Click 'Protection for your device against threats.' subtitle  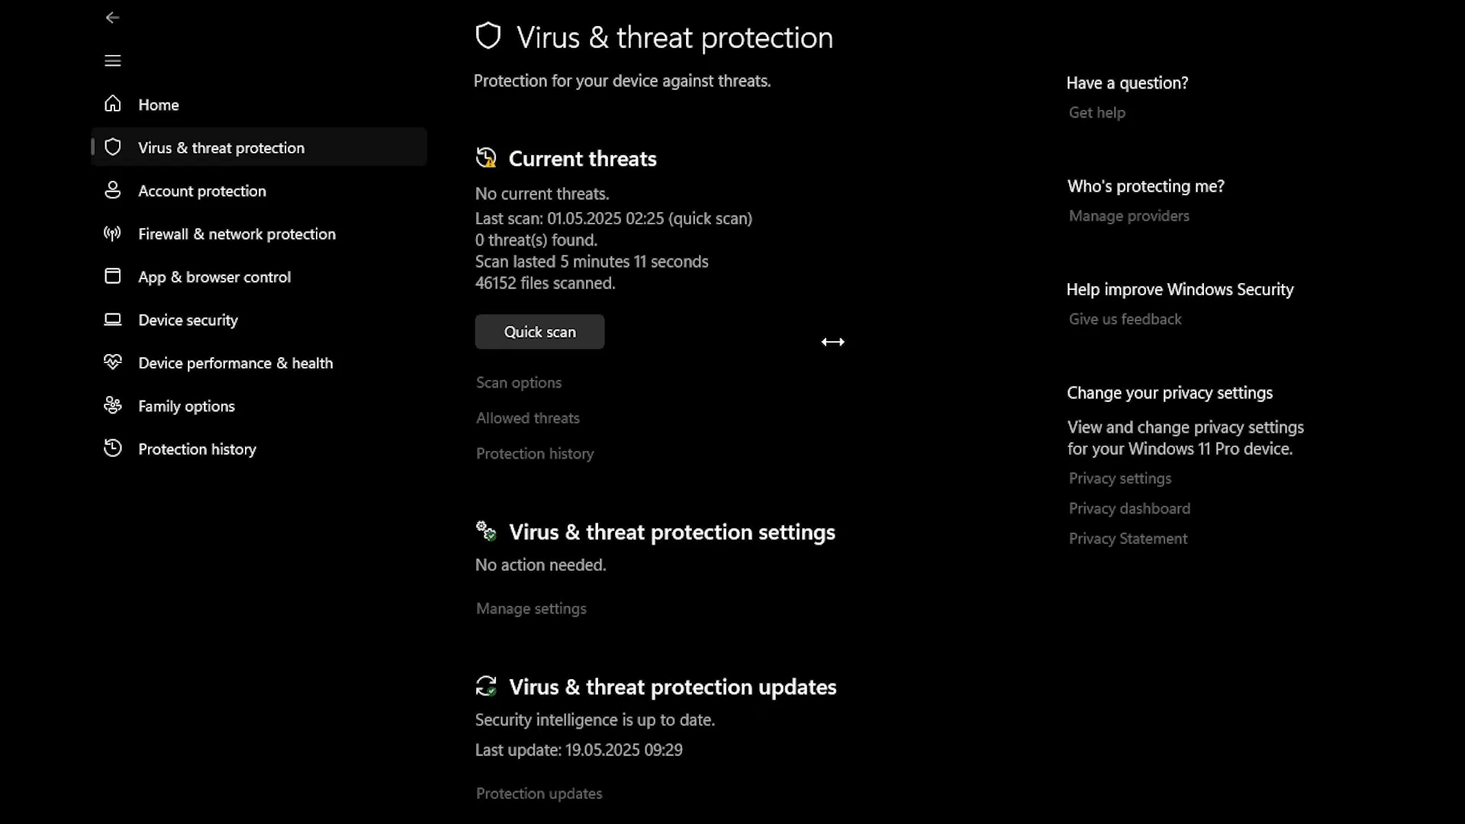[x=622, y=81]
